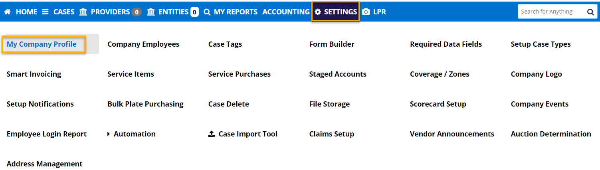This screenshot has width=600, height=170.
Task: Open Coverage / Zones
Action: click(440, 74)
